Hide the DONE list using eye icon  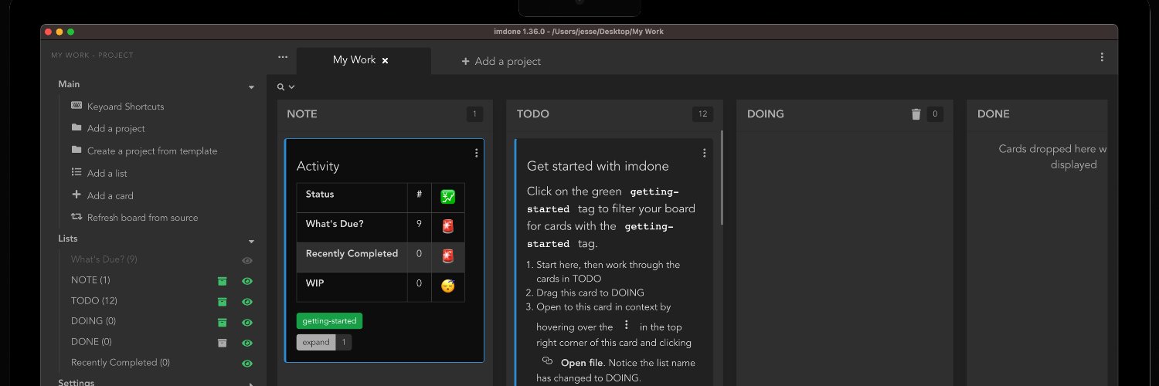[x=247, y=343]
